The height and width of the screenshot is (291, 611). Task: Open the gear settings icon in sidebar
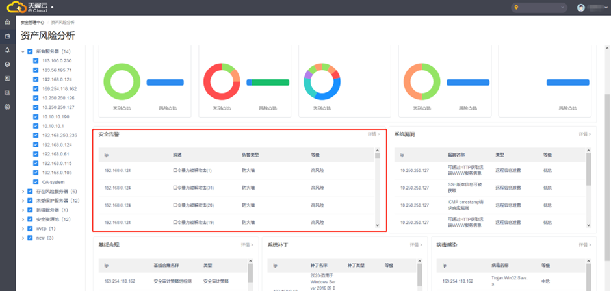(8, 107)
